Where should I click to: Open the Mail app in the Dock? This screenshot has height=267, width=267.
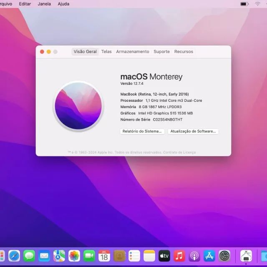point(44,256)
